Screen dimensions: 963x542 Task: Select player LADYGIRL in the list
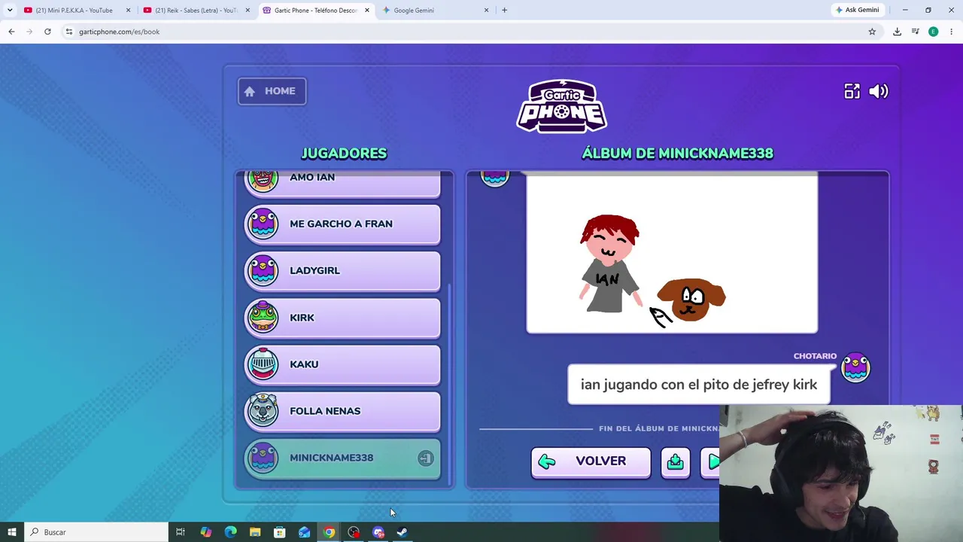(342, 270)
